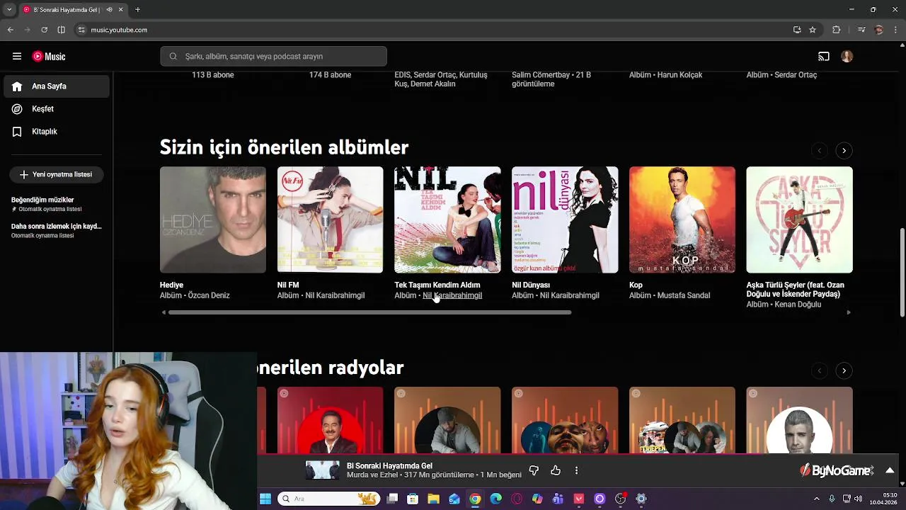Go back in browser history
The image size is (906, 510).
pyautogui.click(x=10, y=30)
